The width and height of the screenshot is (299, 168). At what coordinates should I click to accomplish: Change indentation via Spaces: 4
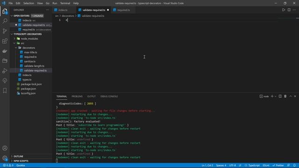[221, 165]
